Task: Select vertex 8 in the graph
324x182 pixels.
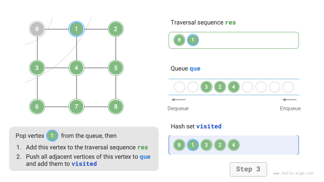Action: pyautogui.click(x=116, y=106)
